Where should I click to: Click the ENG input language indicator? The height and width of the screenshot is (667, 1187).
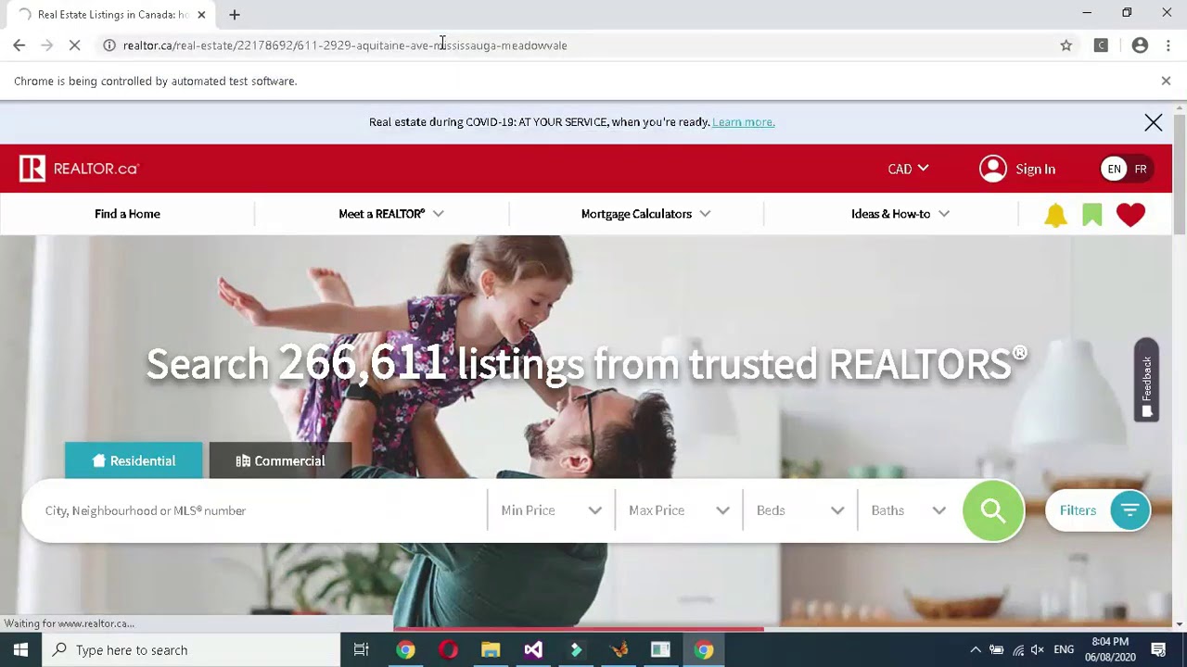1064,650
